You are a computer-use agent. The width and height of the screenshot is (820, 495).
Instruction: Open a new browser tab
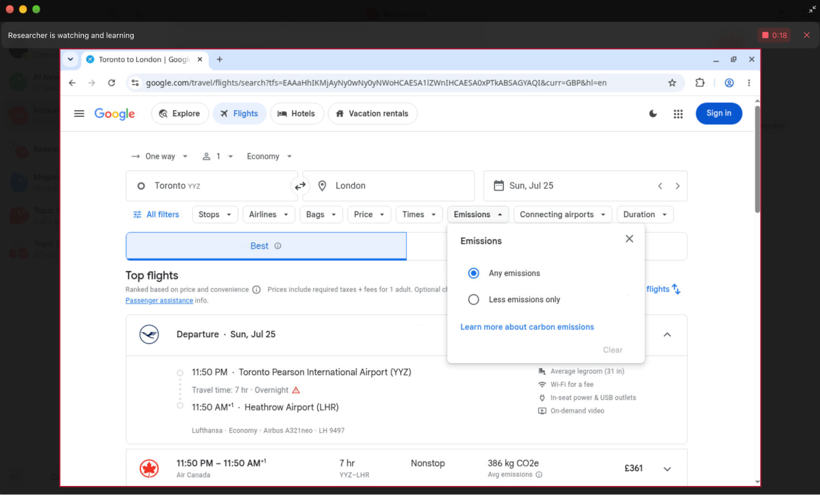click(x=219, y=59)
